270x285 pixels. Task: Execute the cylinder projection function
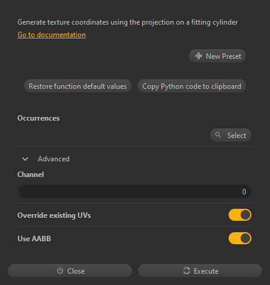200,271
